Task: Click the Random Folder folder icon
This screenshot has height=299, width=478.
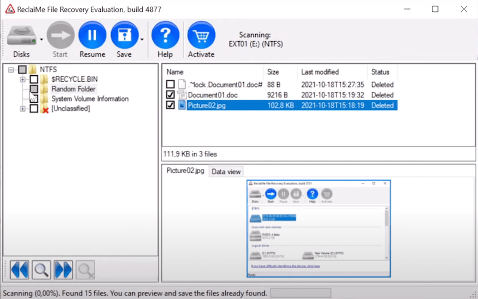Action: point(44,89)
